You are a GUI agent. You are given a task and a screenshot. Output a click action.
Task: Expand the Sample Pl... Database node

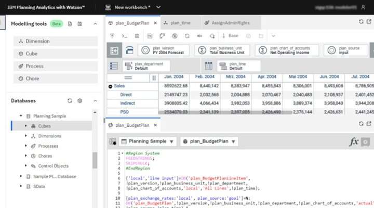21,176
